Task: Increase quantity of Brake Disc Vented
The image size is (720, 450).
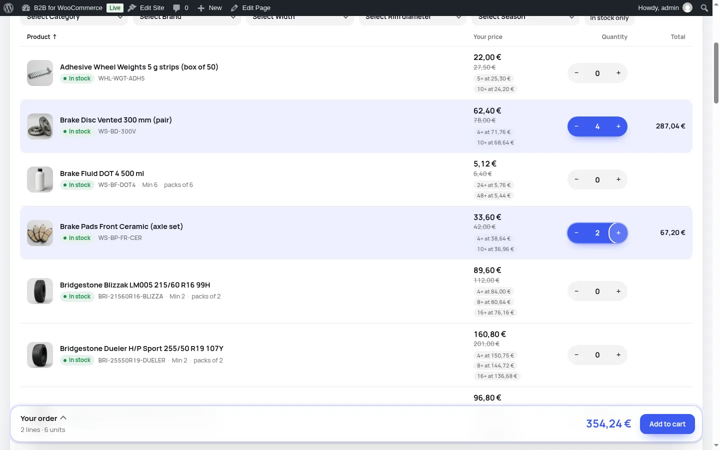Action: coord(618,126)
